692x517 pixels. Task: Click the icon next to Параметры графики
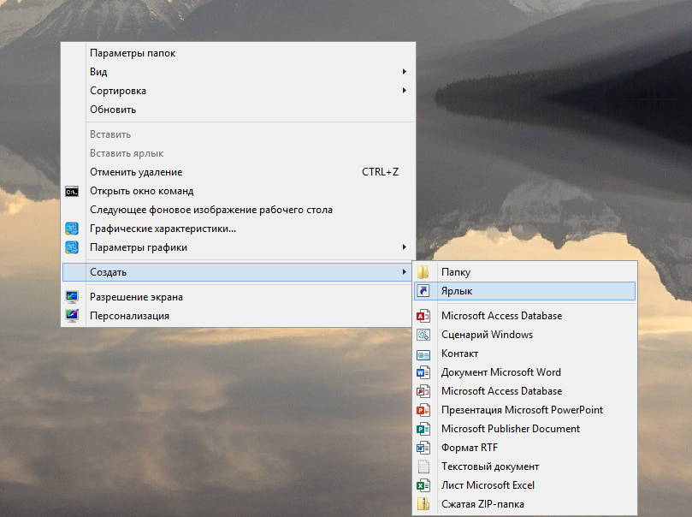[x=72, y=247]
